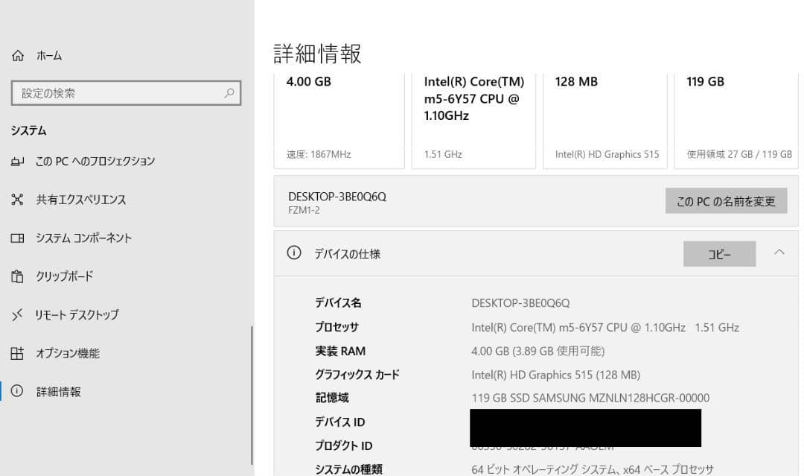Click the オプション機能 icon
804x476 pixels.
17,353
